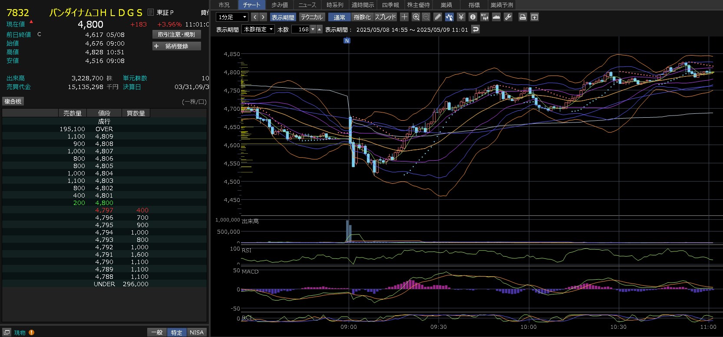Go to previous chart period arrow
The image size is (723, 337).
pos(255,17)
